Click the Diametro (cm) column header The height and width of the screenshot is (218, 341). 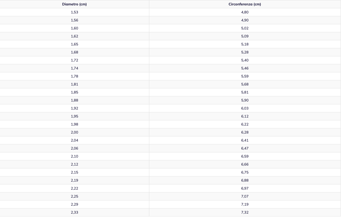(75, 4)
